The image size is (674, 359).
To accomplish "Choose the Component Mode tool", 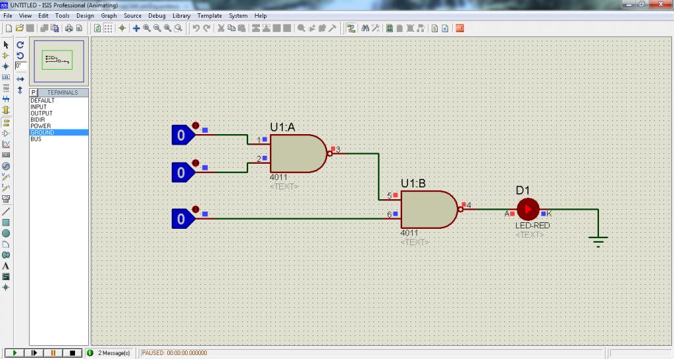I will coord(5,55).
